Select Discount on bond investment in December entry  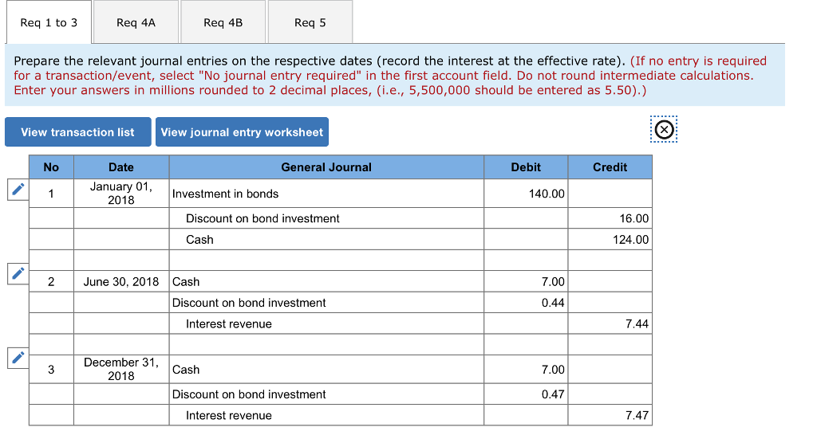[326, 394]
